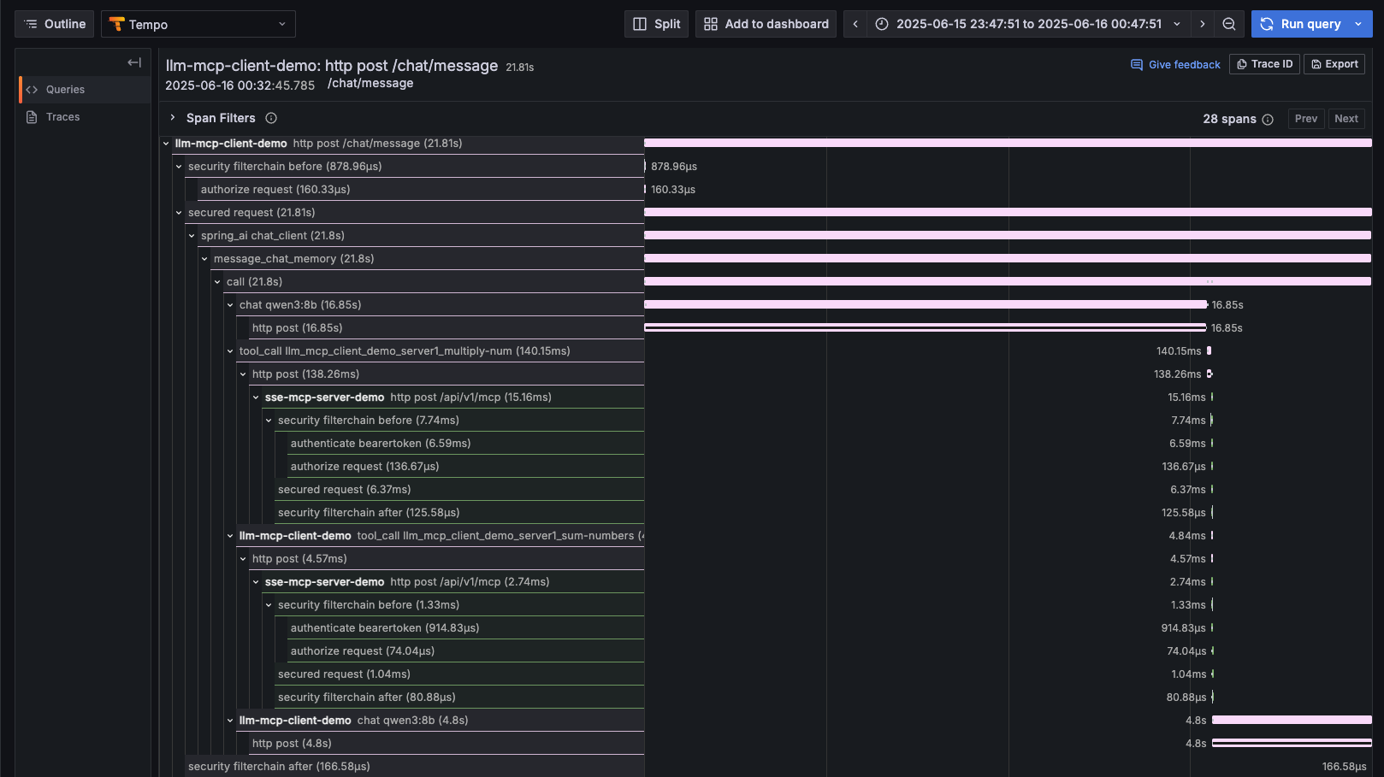This screenshot has height=777, width=1384.
Task: Go to Prev matching span
Action: [1306, 119]
